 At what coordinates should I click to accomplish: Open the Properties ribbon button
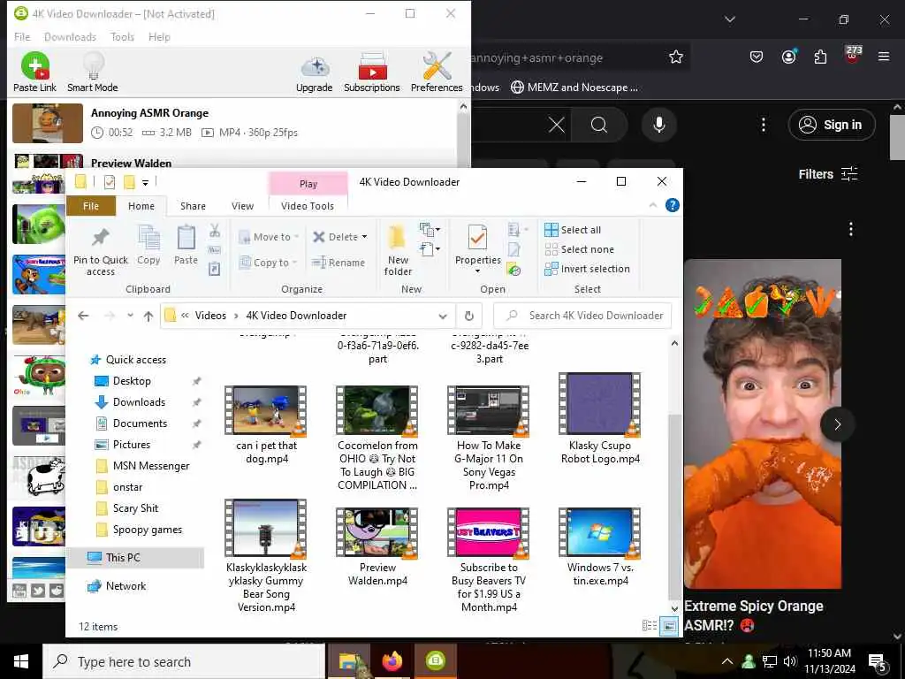tap(477, 248)
